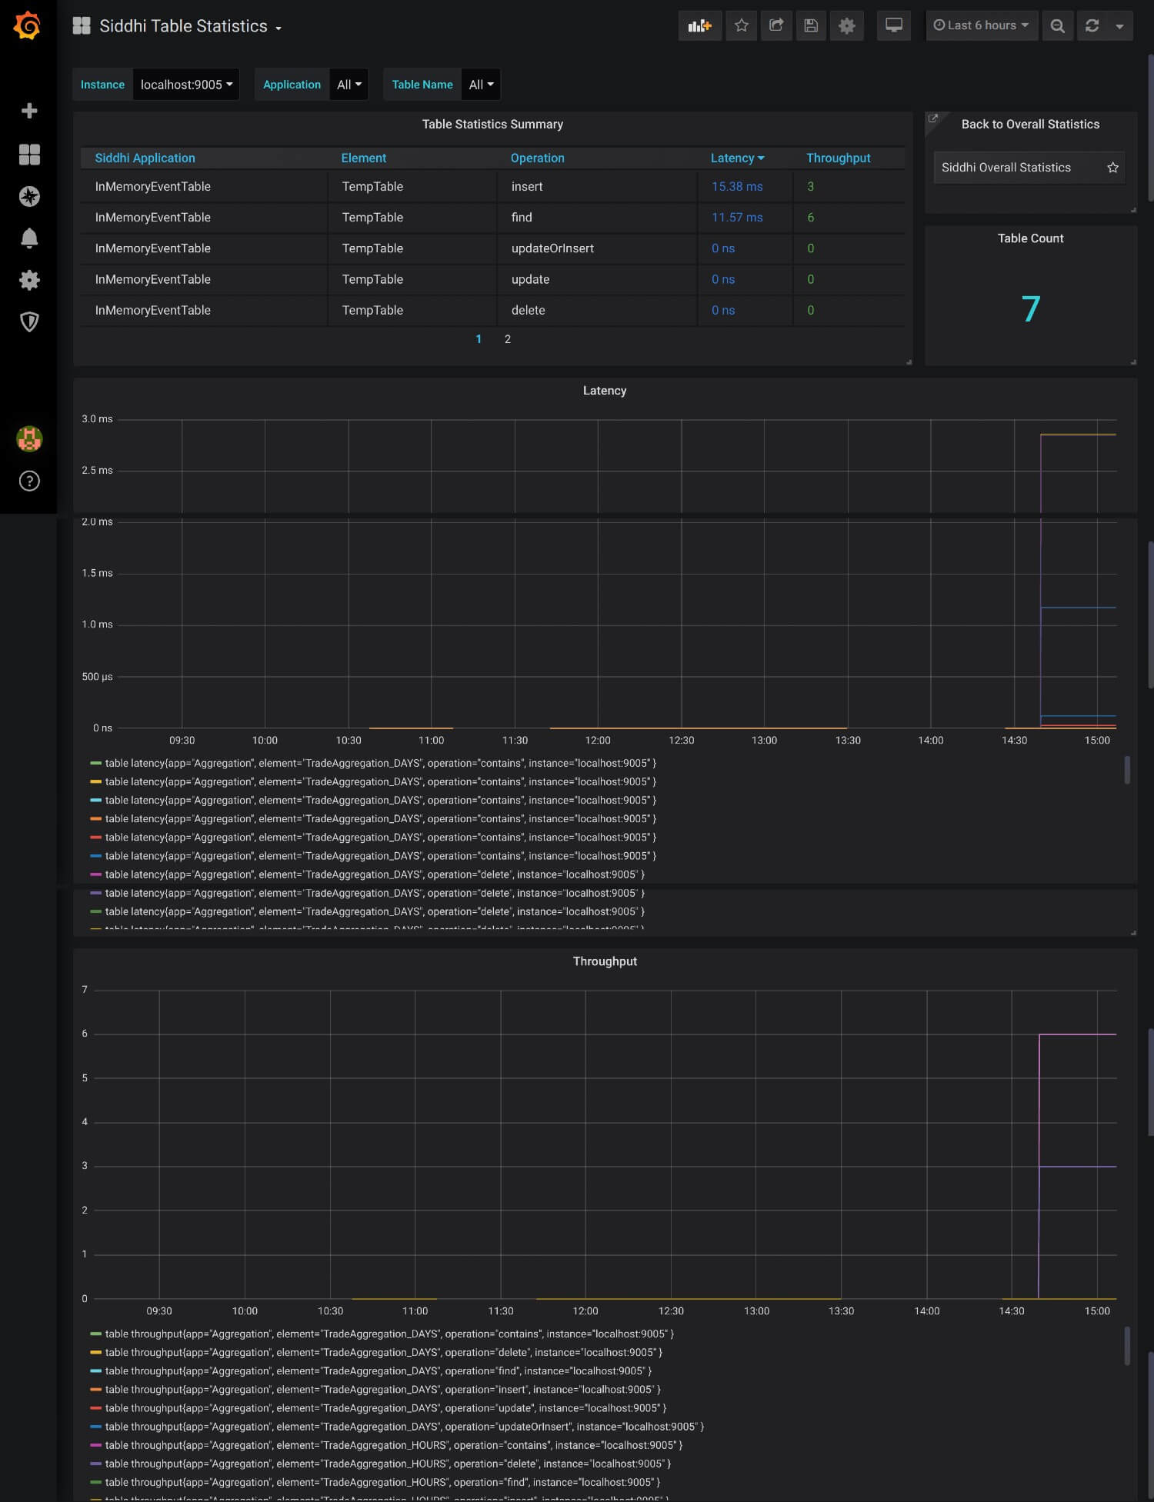Click the external link icon on Back panel

tap(933, 118)
